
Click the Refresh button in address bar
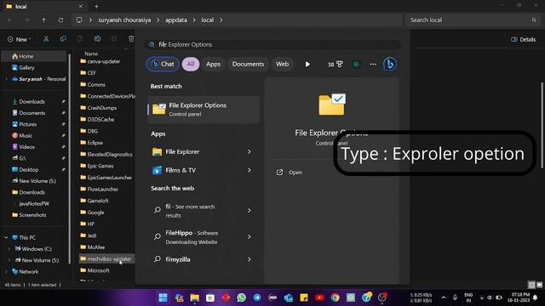(60, 20)
